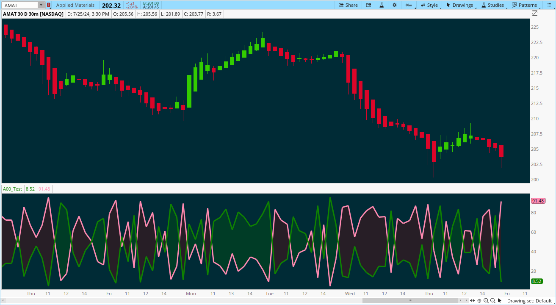The height and width of the screenshot is (305, 556).
Task: Click the bid value B: 201.00
Action: pyautogui.click(x=151, y=3)
